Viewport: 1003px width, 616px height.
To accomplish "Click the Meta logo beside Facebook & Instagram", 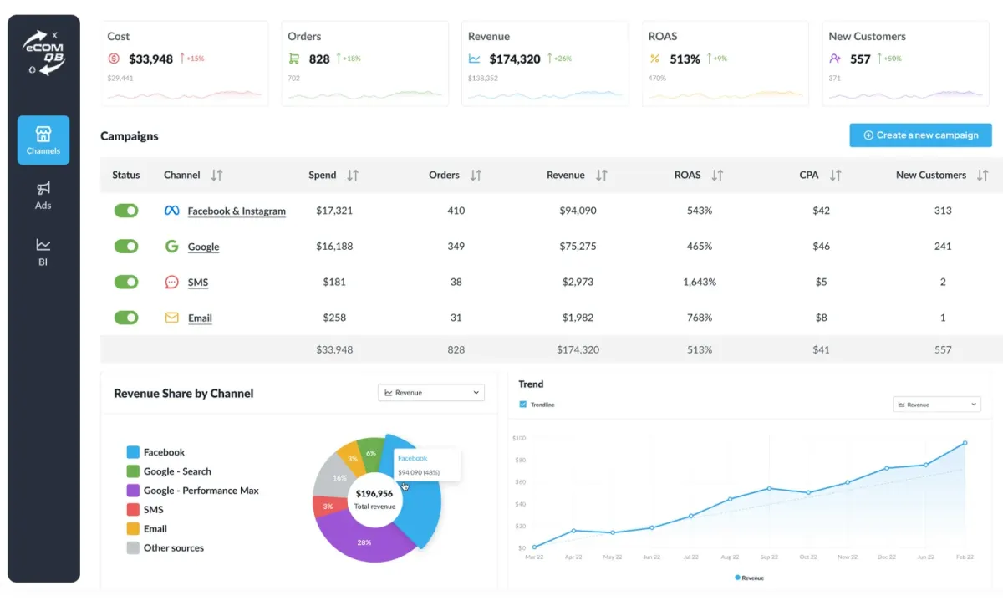I will 171,211.
